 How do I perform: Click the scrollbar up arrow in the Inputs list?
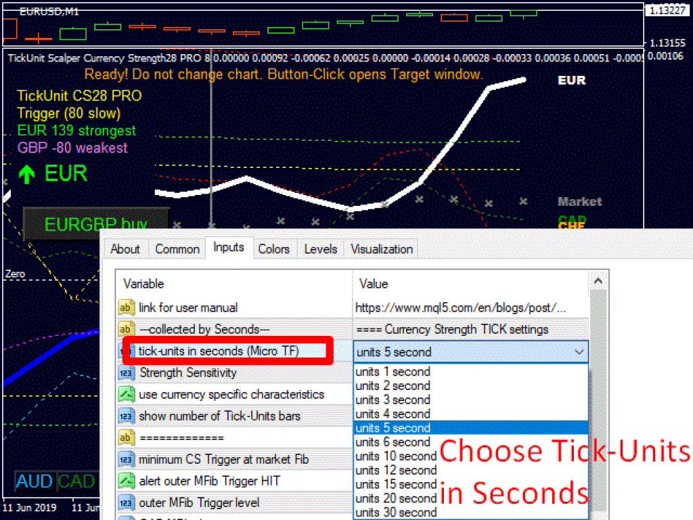(598, 280)
